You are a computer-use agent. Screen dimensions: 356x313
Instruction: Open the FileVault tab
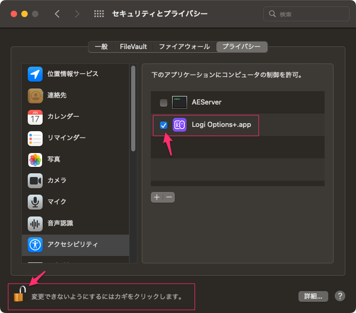133,47
